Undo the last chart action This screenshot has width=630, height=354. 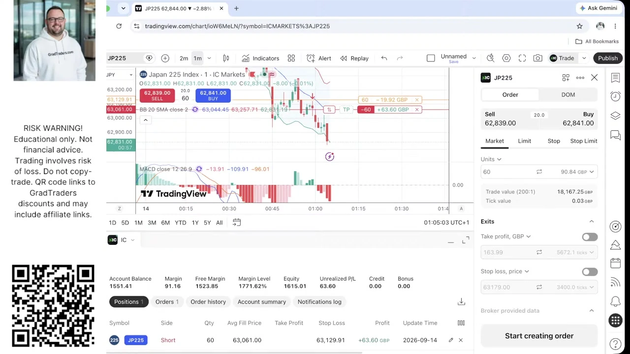(x=384, y=58)
